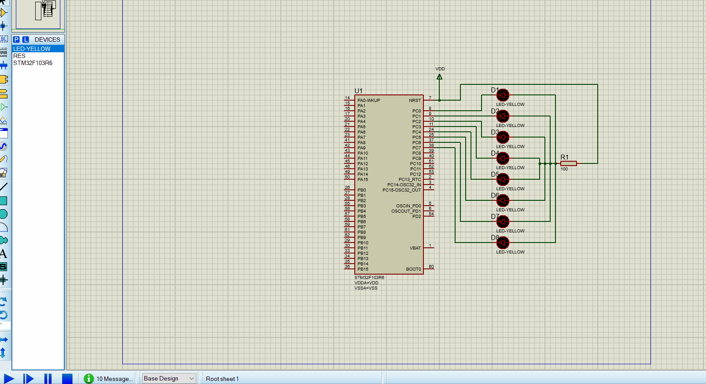706x384 pixels.
Task: Click the VDDA=VDD property text
Action: coord(367,283)
